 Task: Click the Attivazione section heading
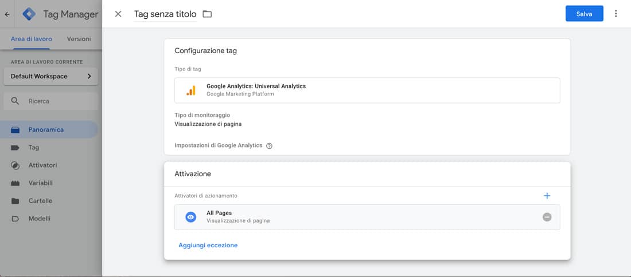point(193,174)
